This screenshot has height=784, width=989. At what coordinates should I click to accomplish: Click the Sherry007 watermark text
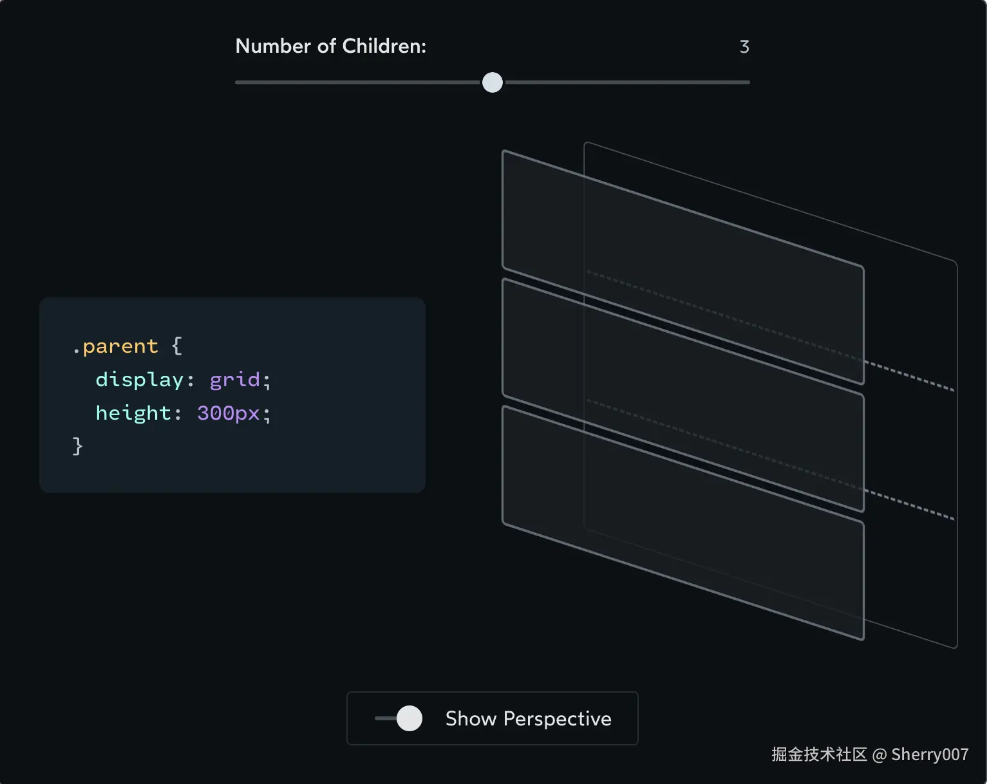pyautogui.click(x=929, y=754)
